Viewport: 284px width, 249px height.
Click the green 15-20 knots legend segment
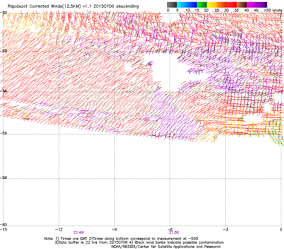[202, 5]
